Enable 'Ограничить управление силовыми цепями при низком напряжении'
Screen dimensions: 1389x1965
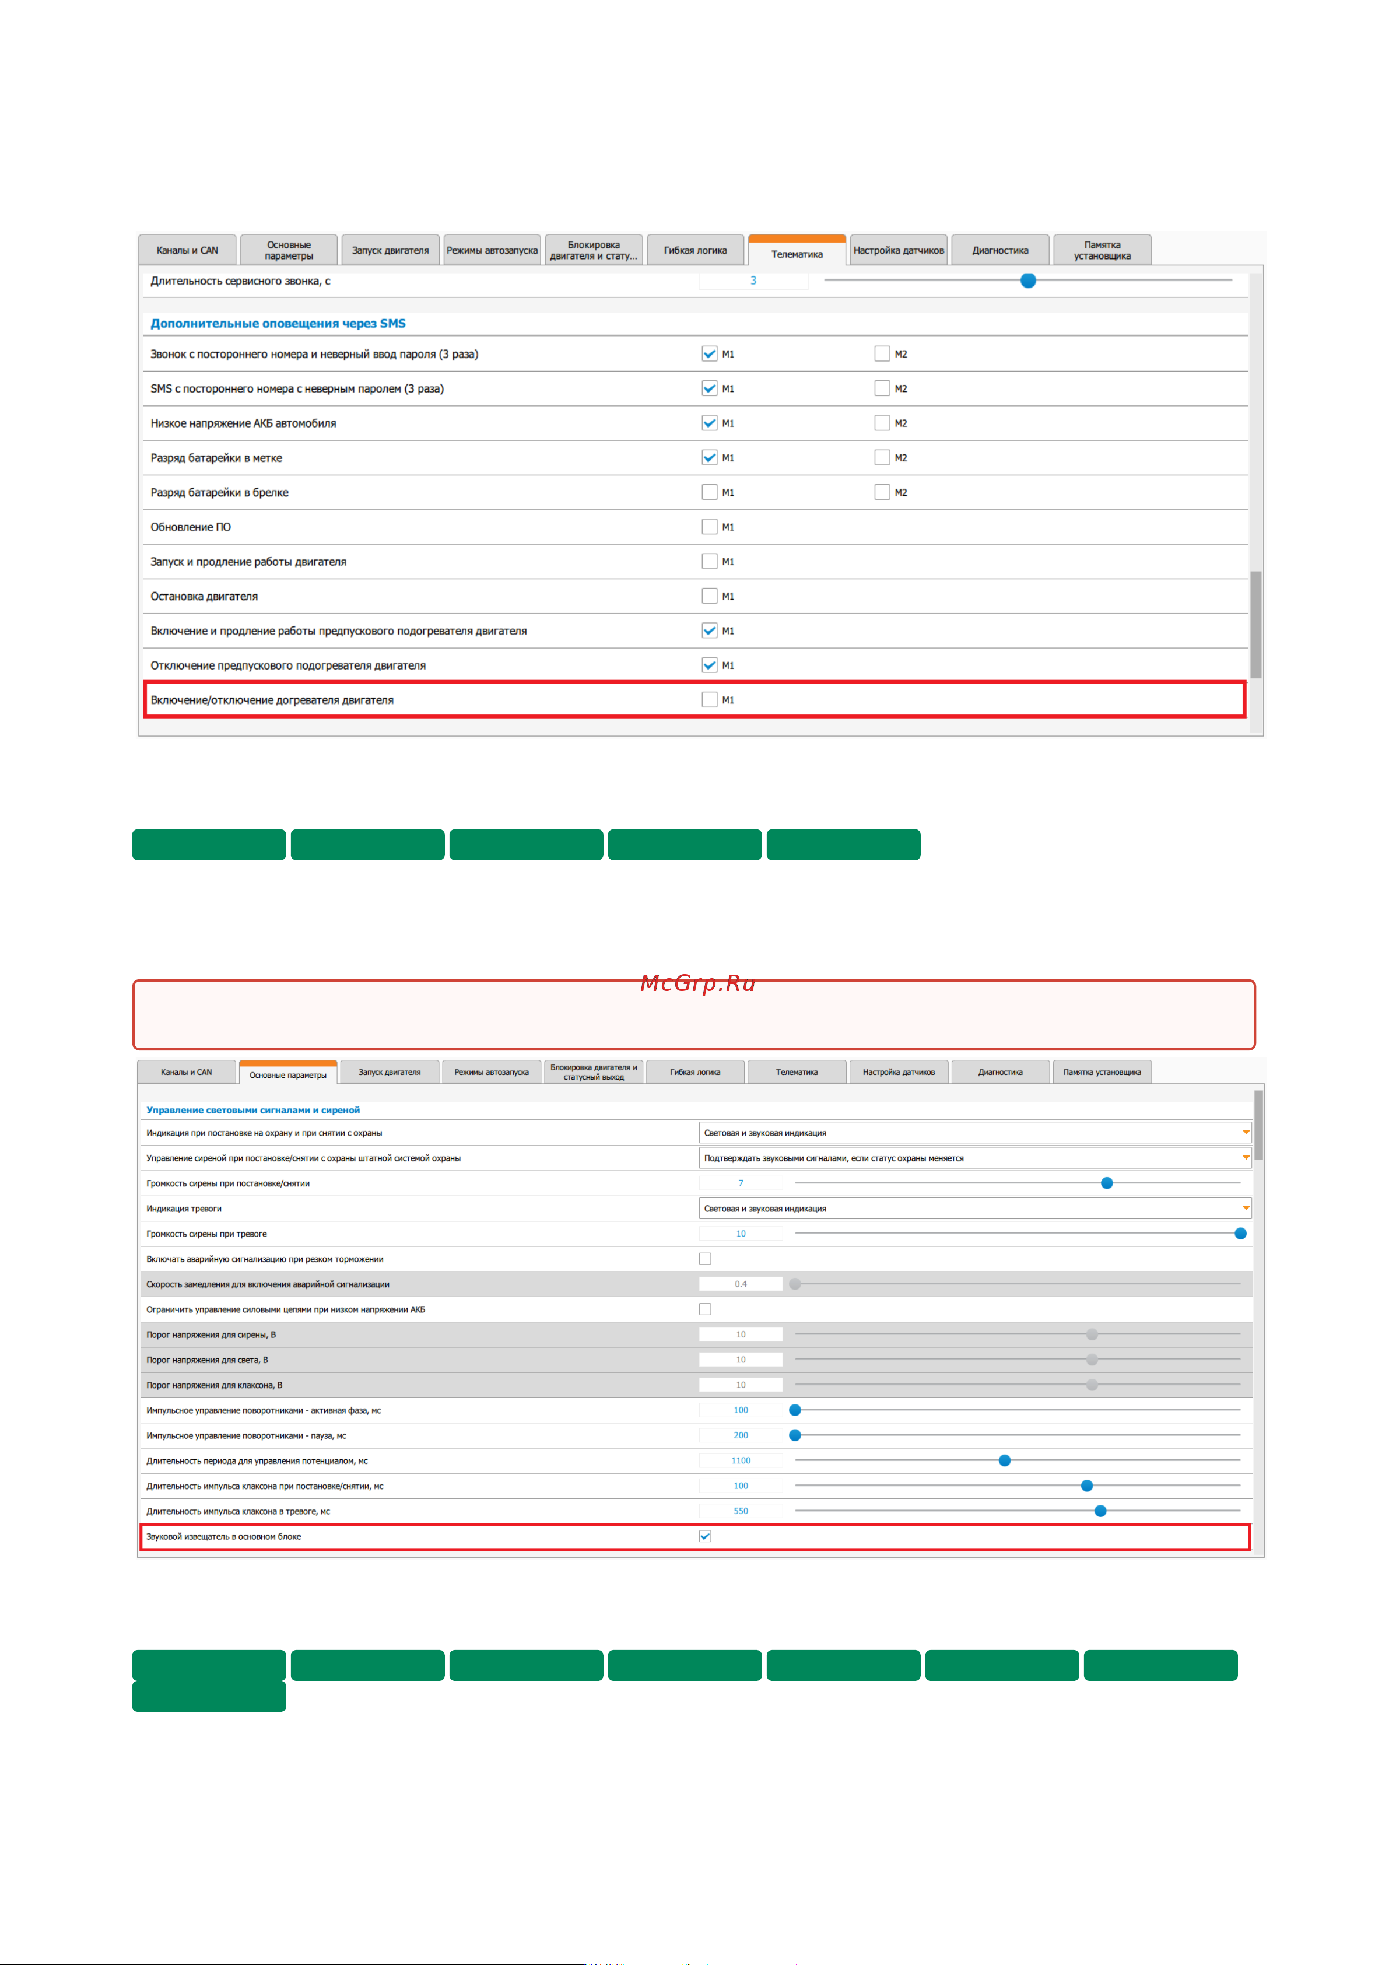click(705, 1309)
